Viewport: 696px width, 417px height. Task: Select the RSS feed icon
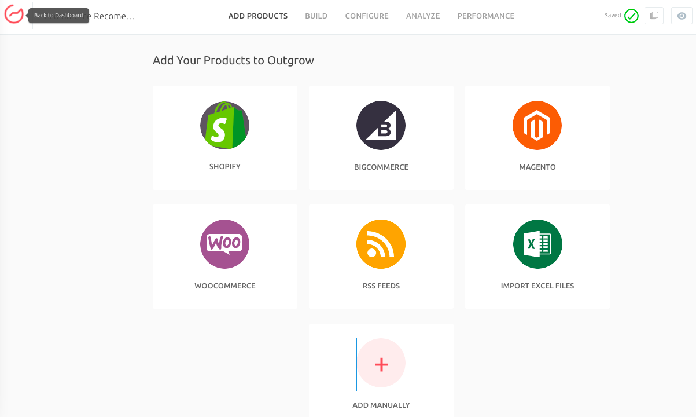click(381, 244)
